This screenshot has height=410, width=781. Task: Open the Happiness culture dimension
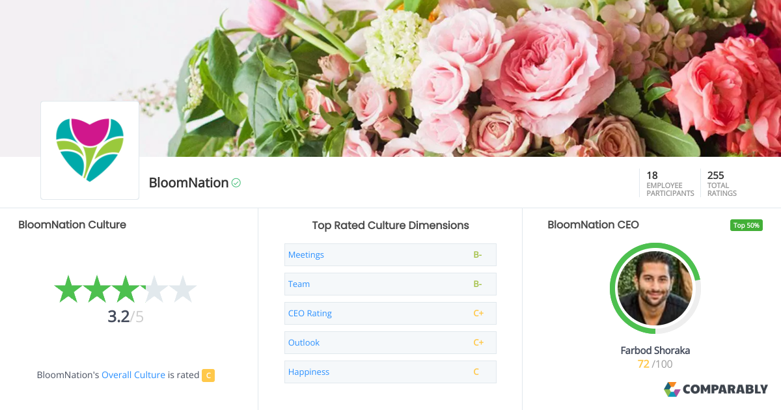(308, 372)
